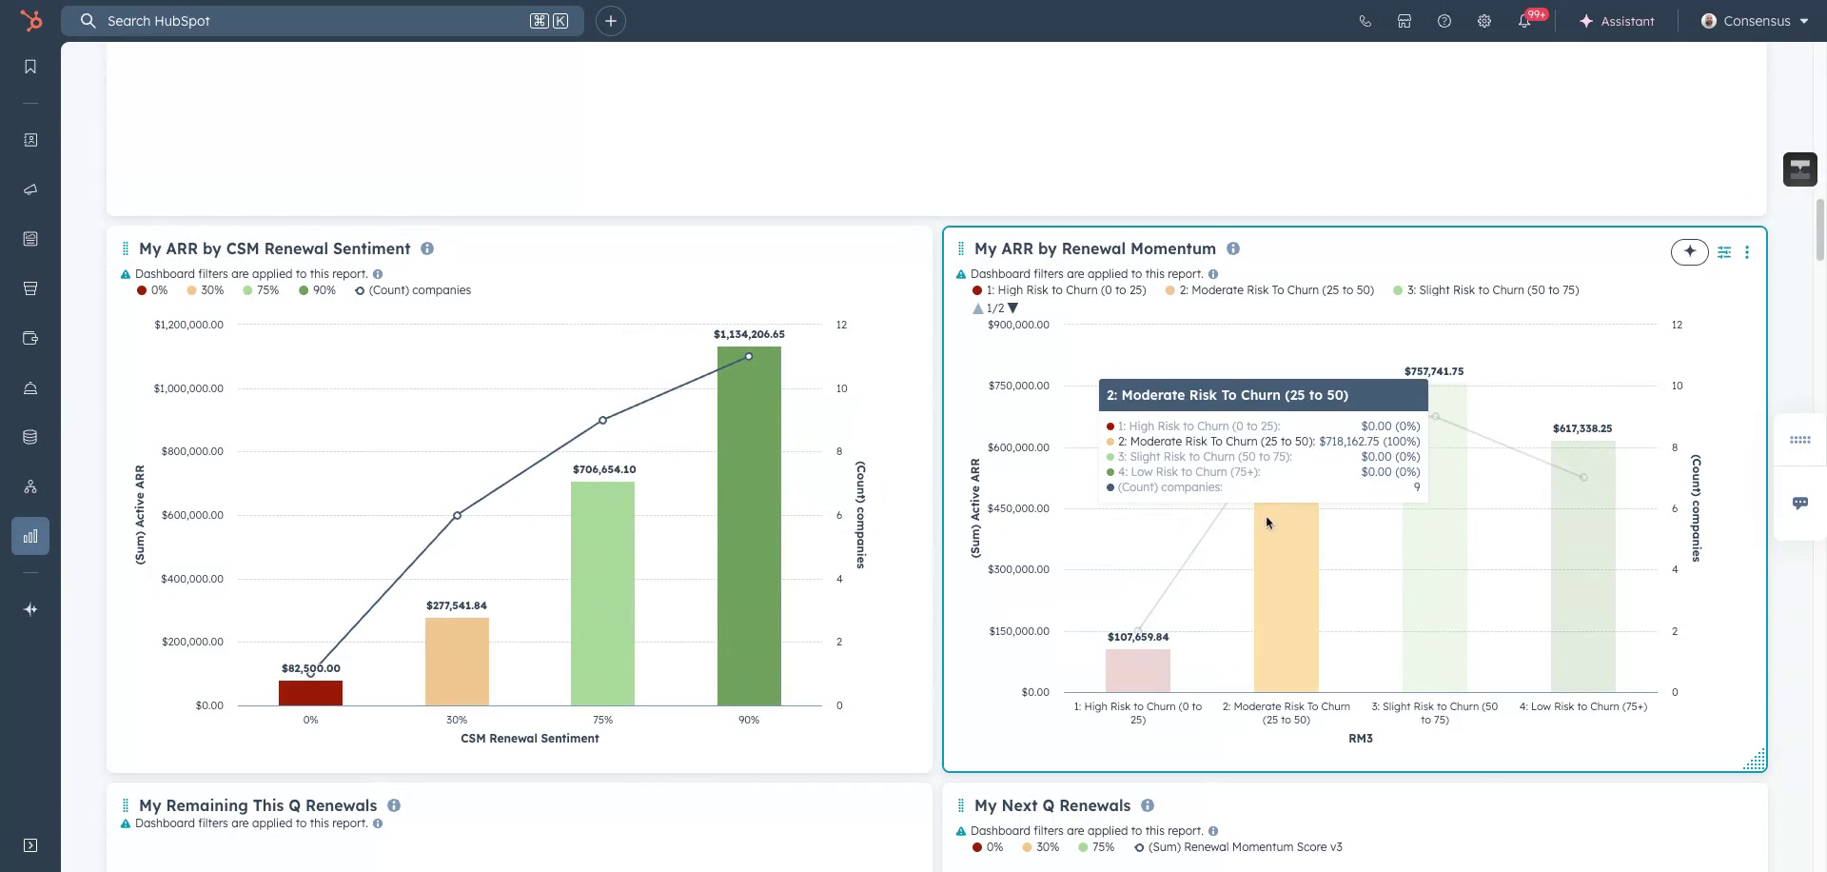
Task: Open the bookmarks icon in sidebar
Action: click(30, 67)
